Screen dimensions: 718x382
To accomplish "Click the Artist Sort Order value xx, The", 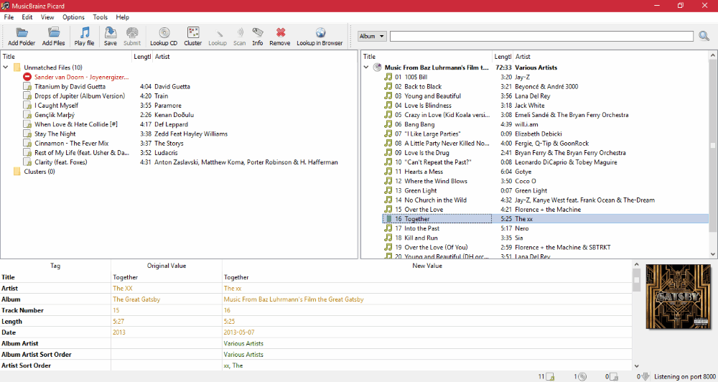I will [233, 365].
